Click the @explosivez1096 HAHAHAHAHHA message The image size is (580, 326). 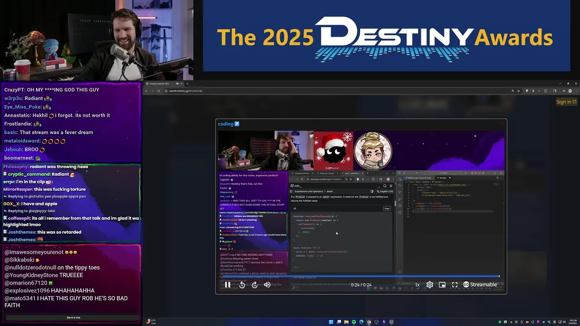pos(49,291)
